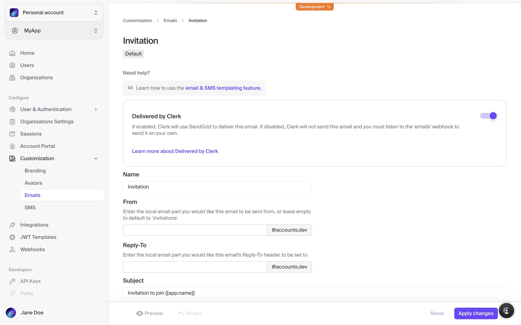
Task: Open the support chat bubble icon
Action: pyautogui.click(x=506, y=311)
